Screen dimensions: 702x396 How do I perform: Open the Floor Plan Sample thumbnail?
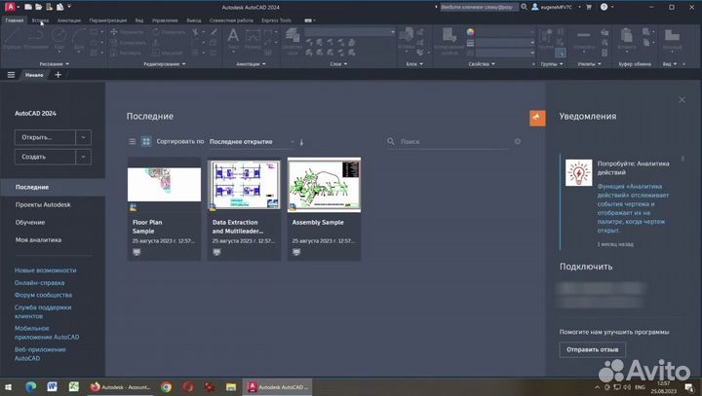click(x=164, y=185)
